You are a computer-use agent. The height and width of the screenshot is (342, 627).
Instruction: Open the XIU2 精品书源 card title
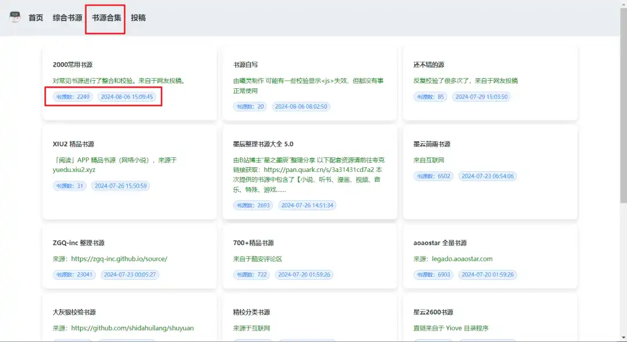[x=74, y=144]
